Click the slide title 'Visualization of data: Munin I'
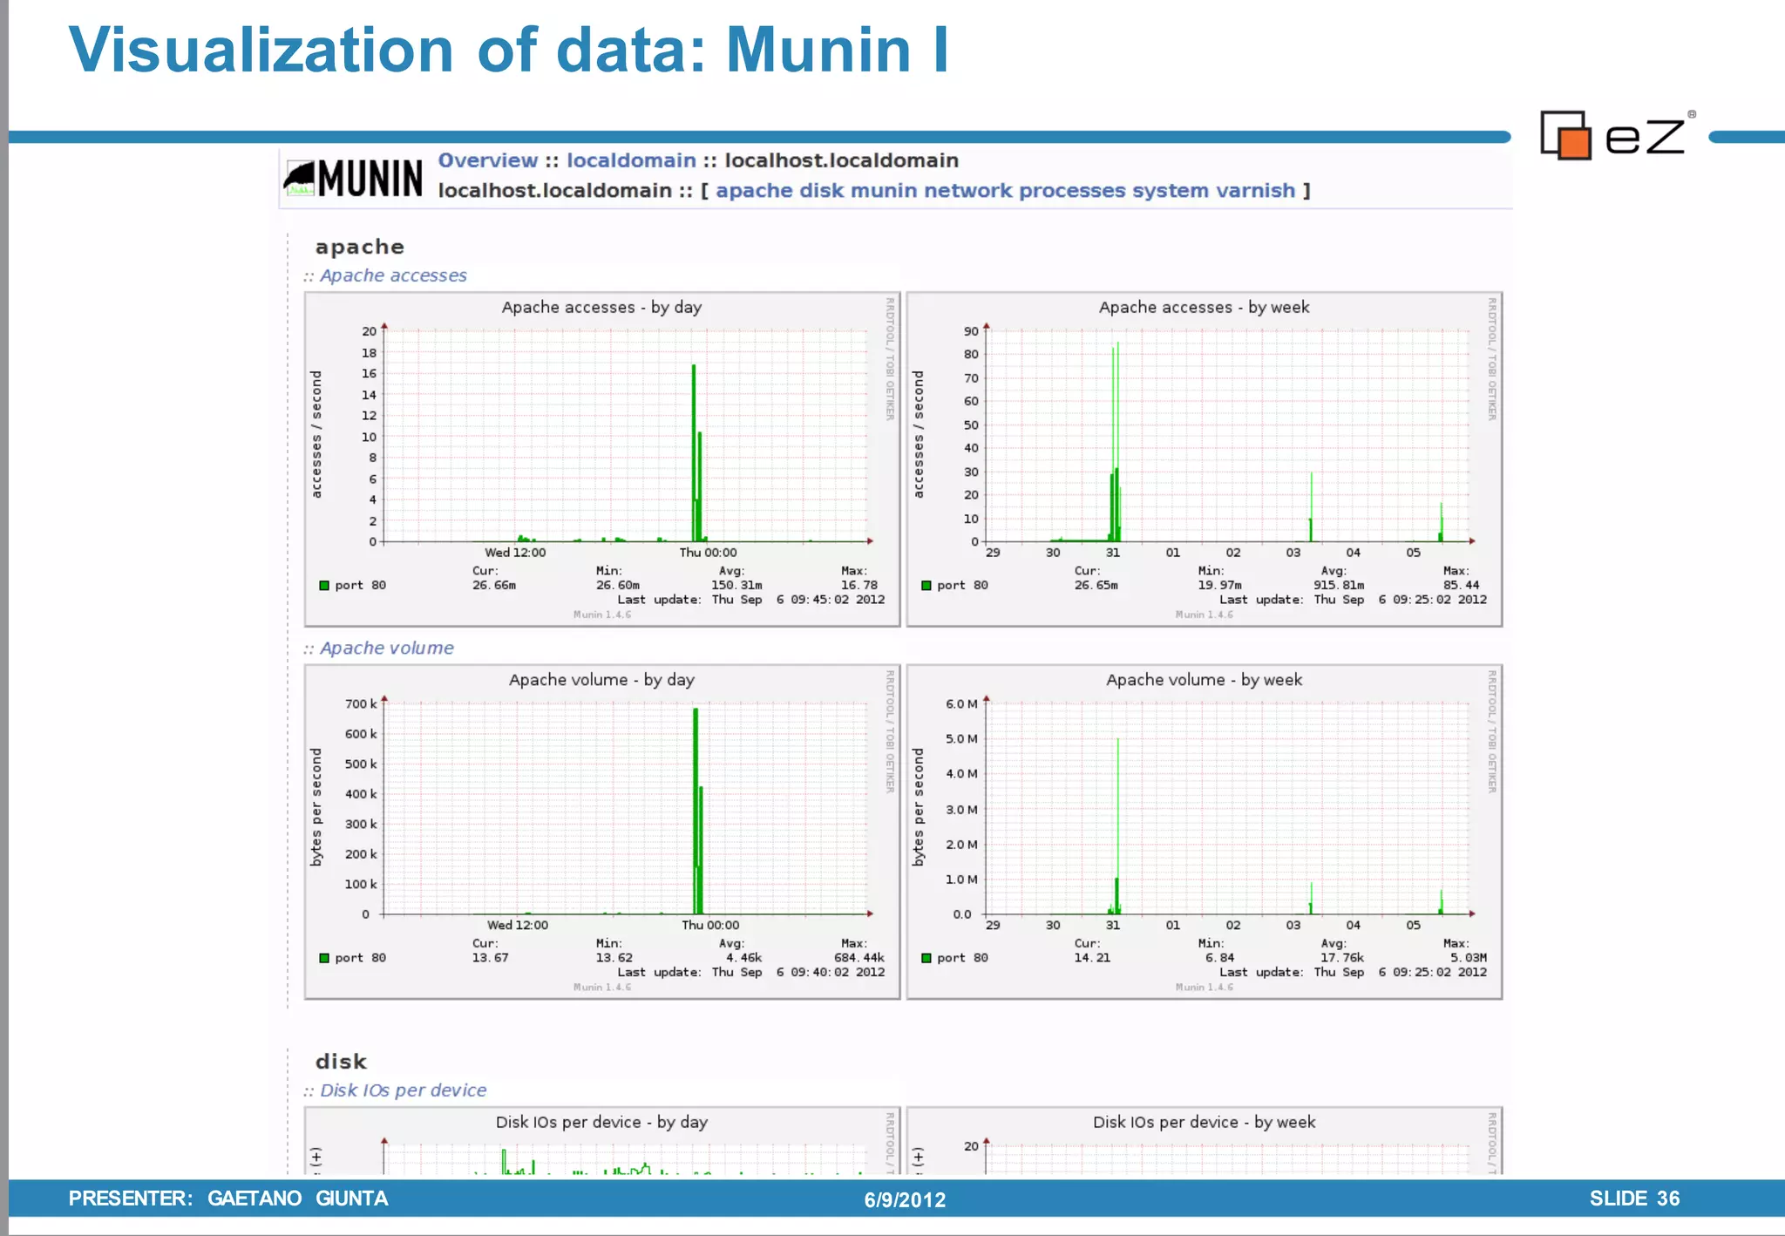This screenshot has height=1236, width=1785. click(x=509, y=49)
